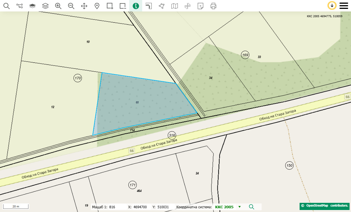Viewport: 351px width, 212px height.
Task: Select the ruler measurement tool
Action: 148,6
